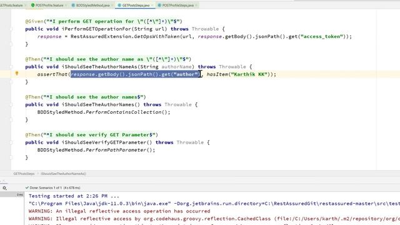Click the 0 ms duration in test tree
Viewport: 400px width, 225px height.
tap(20, 194)
